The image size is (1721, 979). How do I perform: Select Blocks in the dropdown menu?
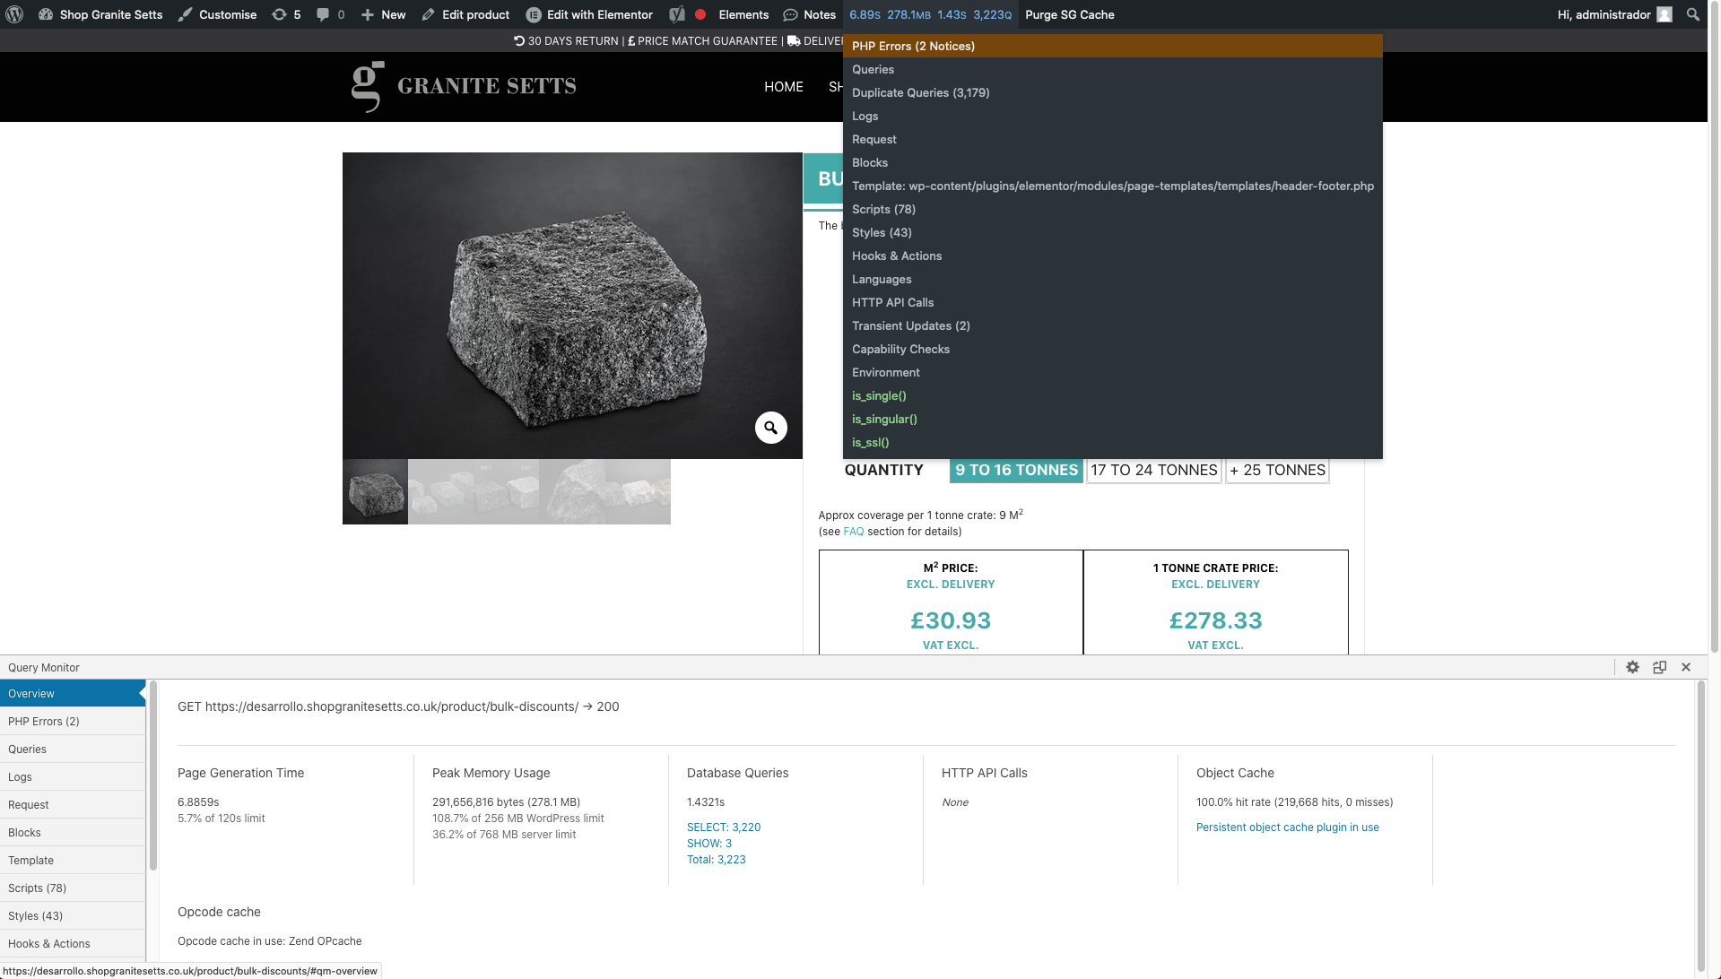pos(1112,162)
